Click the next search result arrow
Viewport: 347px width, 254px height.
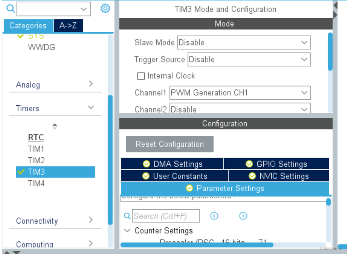[x=243, y=216]
